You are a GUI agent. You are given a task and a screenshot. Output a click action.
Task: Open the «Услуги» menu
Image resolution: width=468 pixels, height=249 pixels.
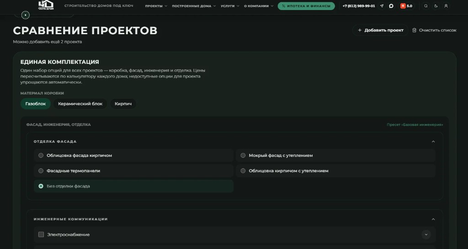point(230,6)
